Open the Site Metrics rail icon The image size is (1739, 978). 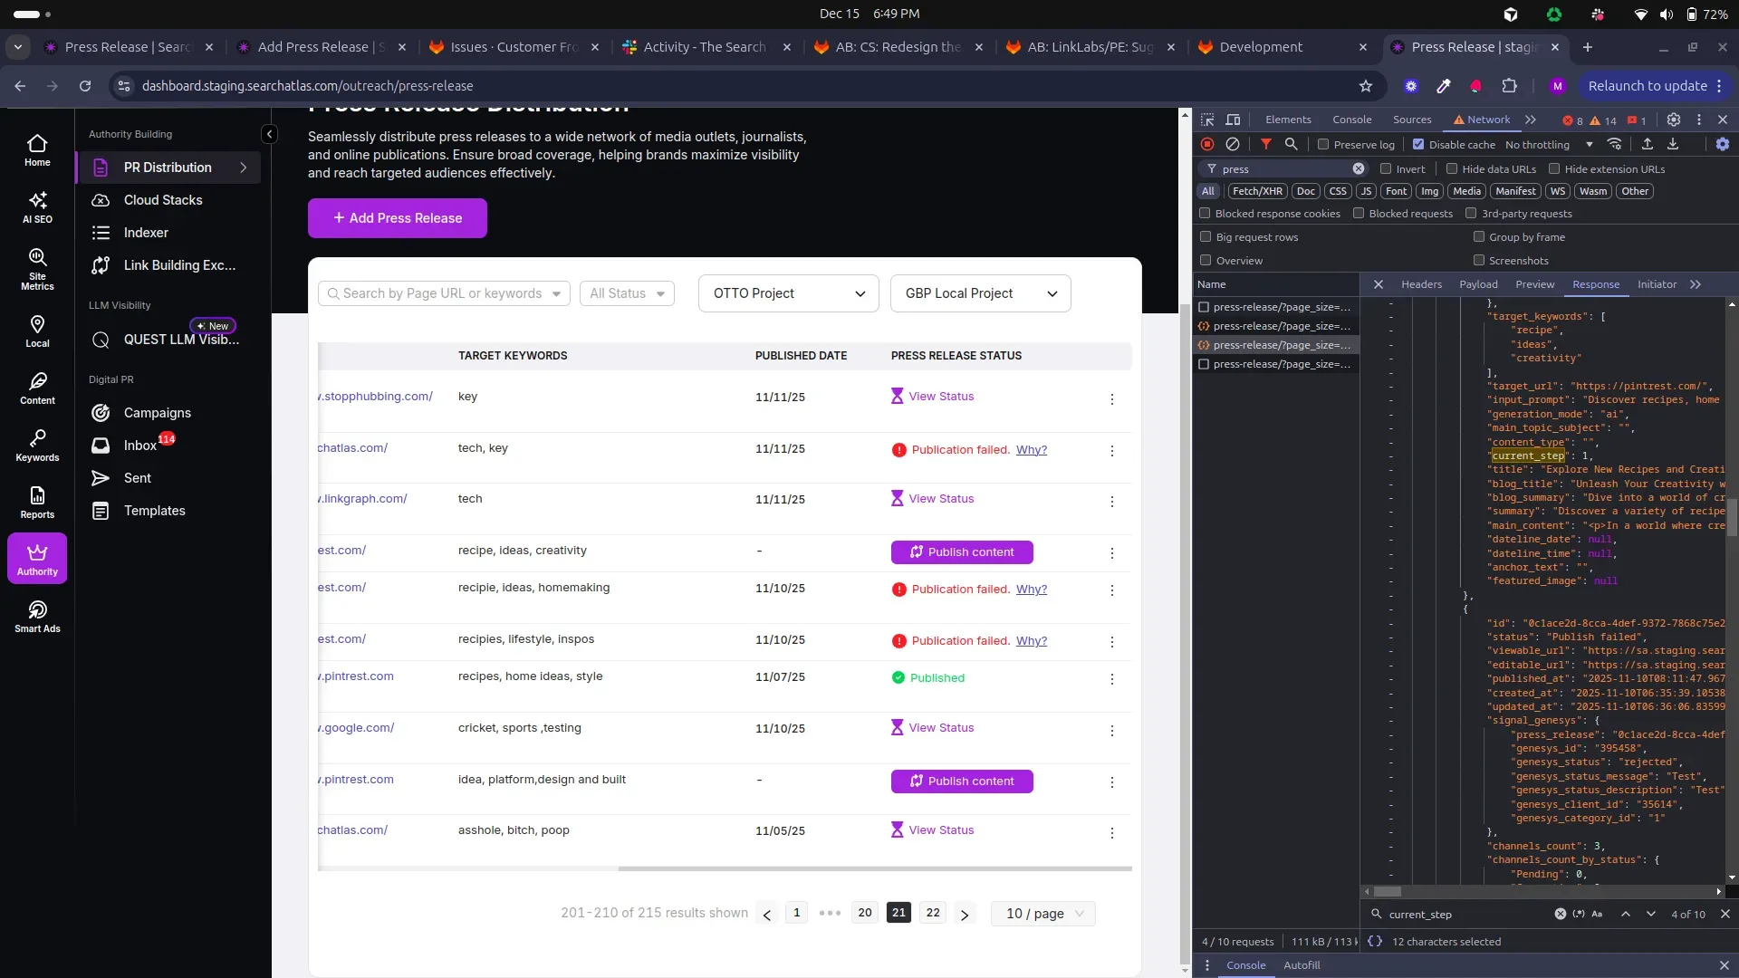tap(37, 269)
